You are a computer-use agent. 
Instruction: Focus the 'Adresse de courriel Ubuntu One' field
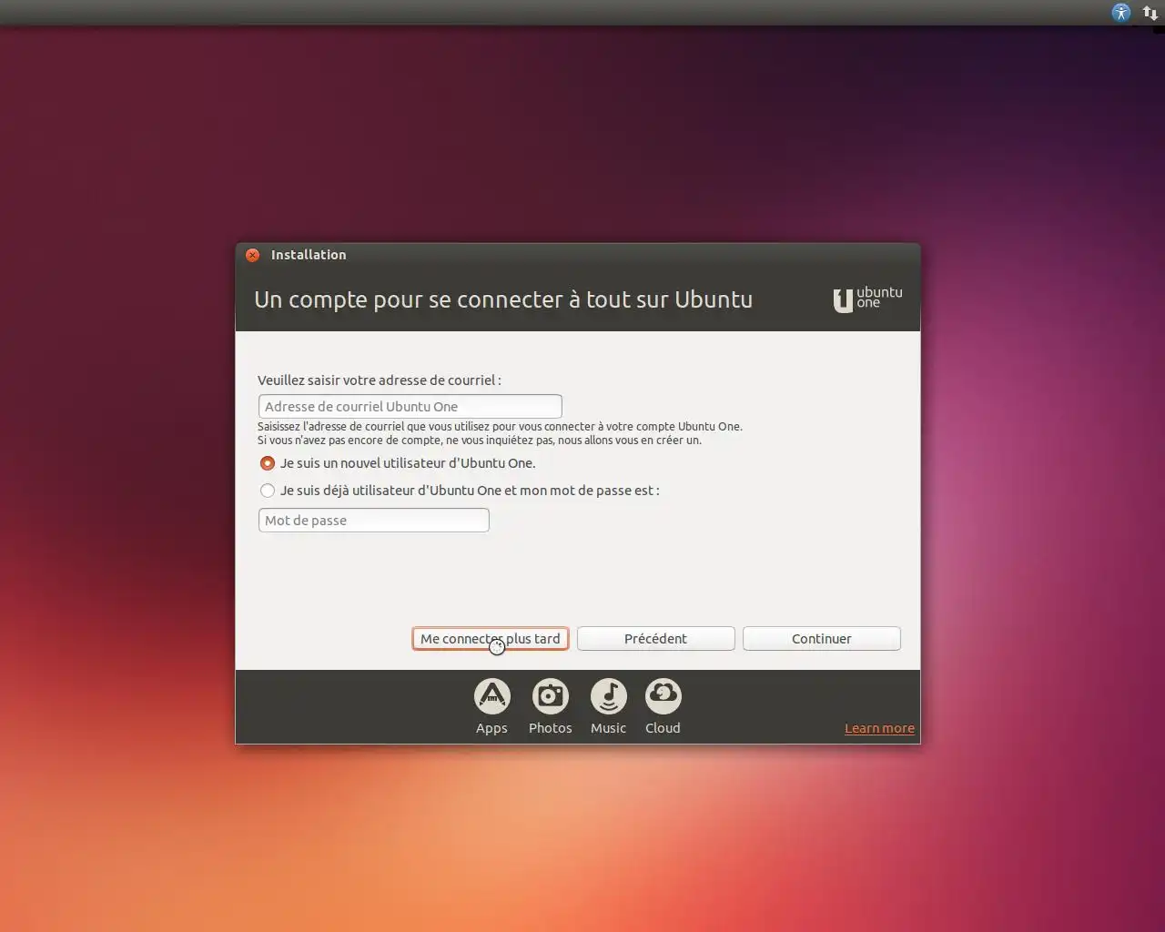tap(410, 407)
